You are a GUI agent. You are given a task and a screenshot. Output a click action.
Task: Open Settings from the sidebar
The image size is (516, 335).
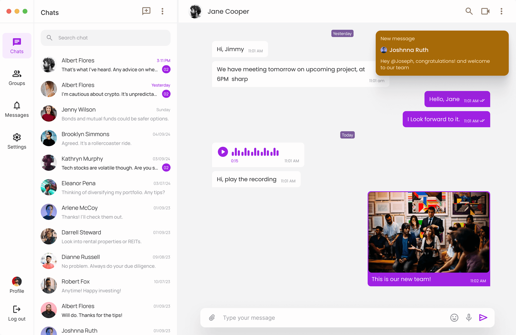tap(17, 141)
